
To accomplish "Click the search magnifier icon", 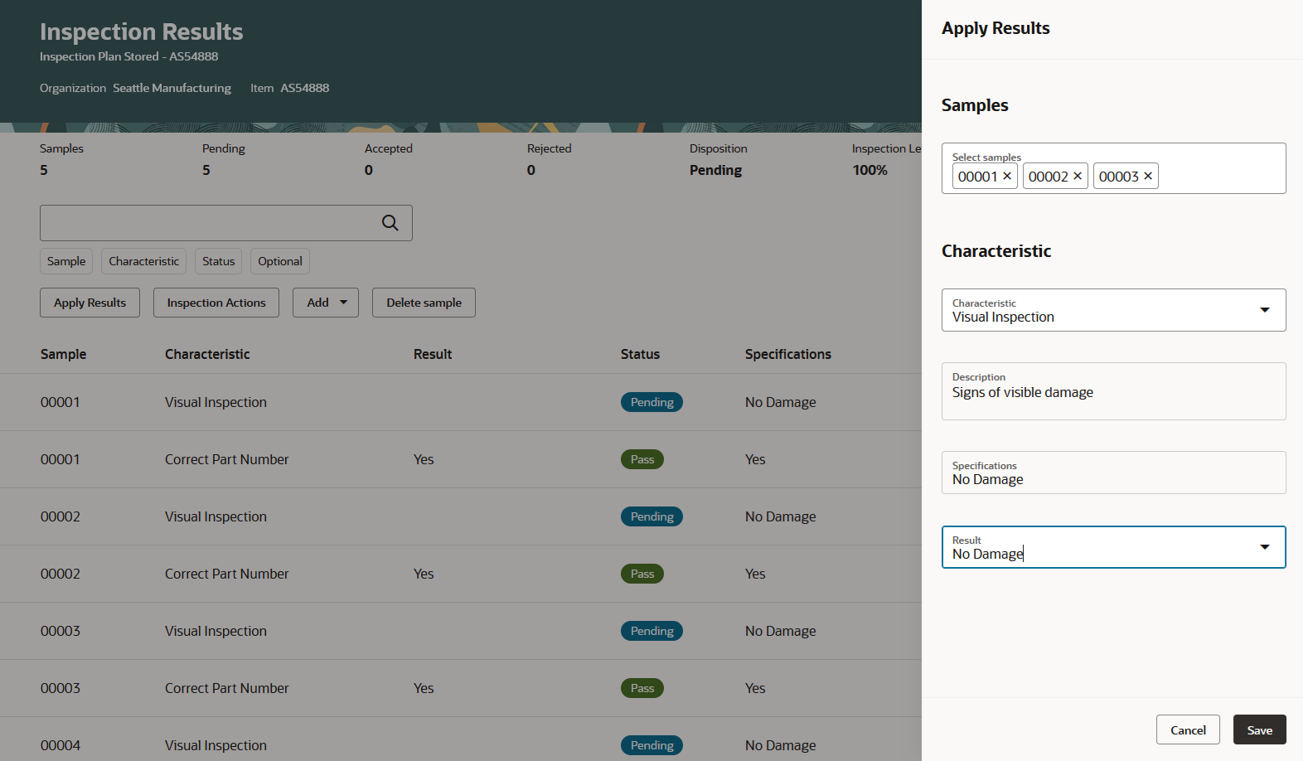I will [x=390, y=223].
